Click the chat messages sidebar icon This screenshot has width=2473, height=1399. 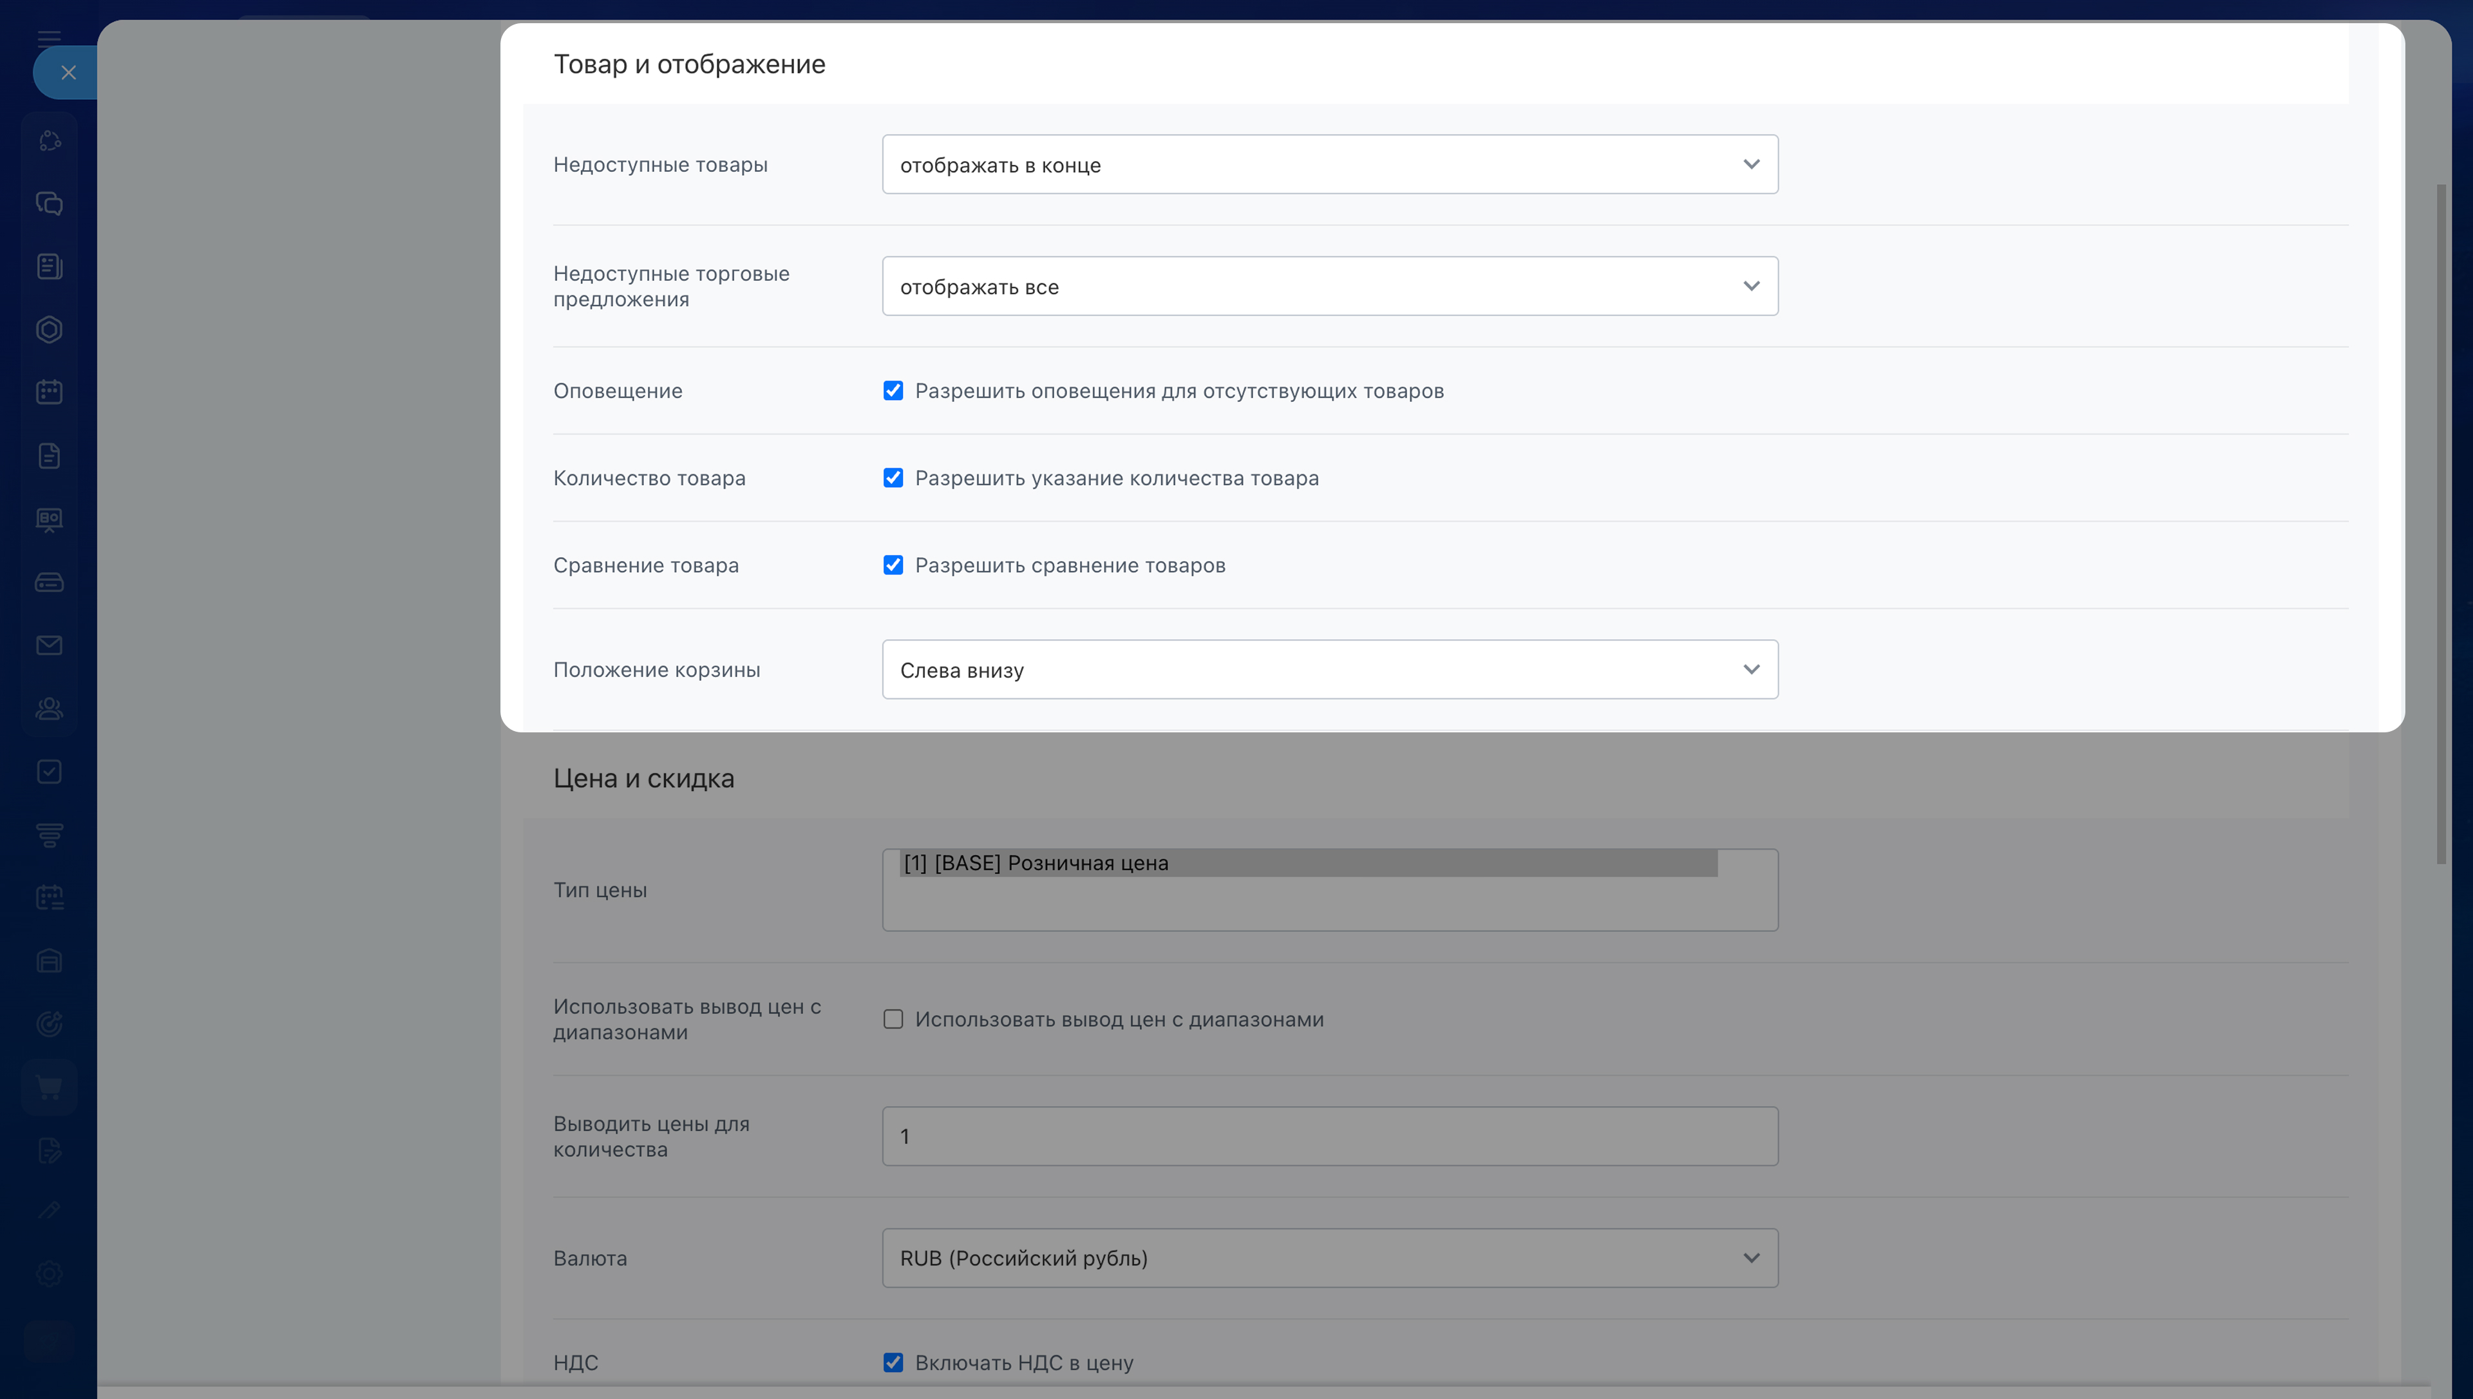coord(49,204)
